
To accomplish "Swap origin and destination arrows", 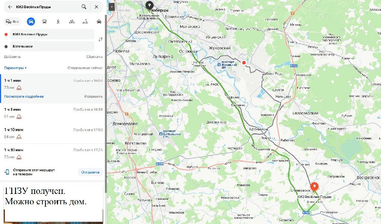I will pos(100,39).
